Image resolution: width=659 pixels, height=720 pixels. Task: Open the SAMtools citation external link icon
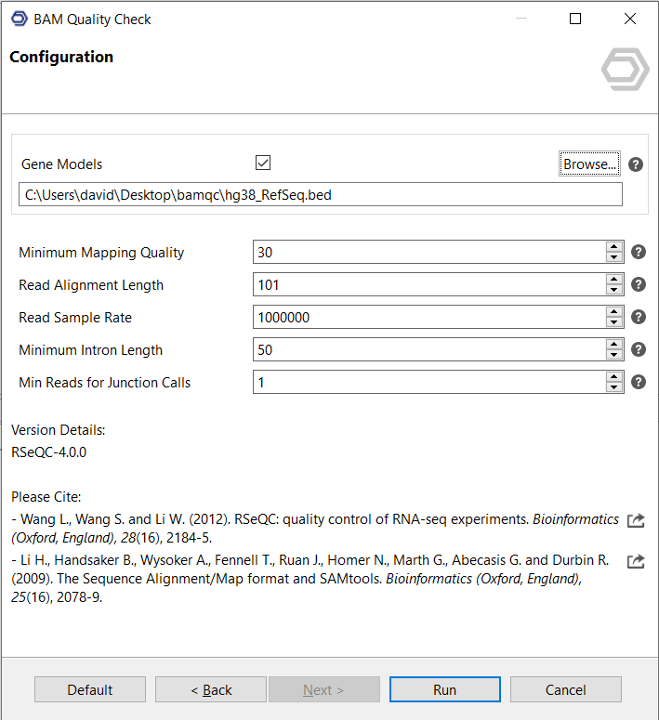(636, 561)
